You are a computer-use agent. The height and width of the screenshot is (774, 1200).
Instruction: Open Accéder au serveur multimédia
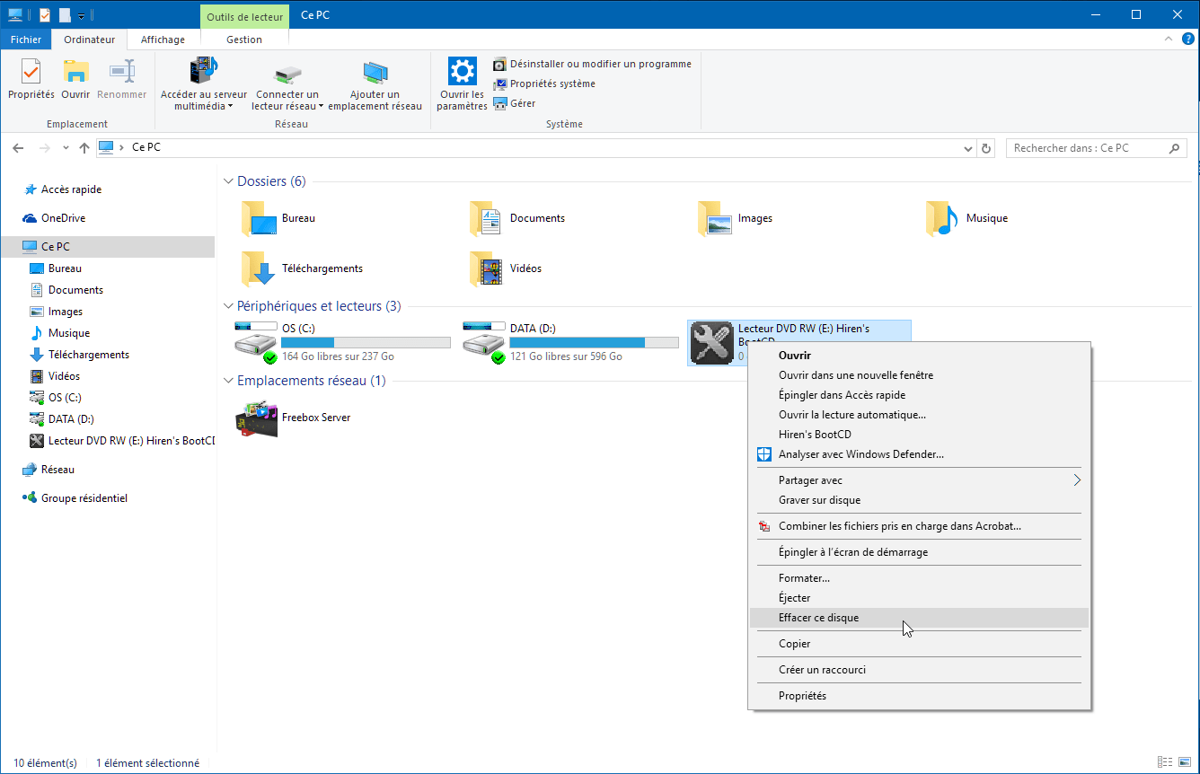[204, 84]
